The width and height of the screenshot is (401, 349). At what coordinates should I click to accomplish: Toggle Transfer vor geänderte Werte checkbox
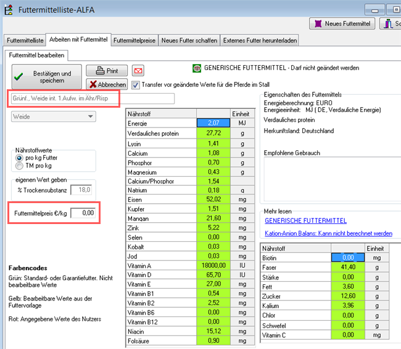pyautogui.click(x=136, y=85)
